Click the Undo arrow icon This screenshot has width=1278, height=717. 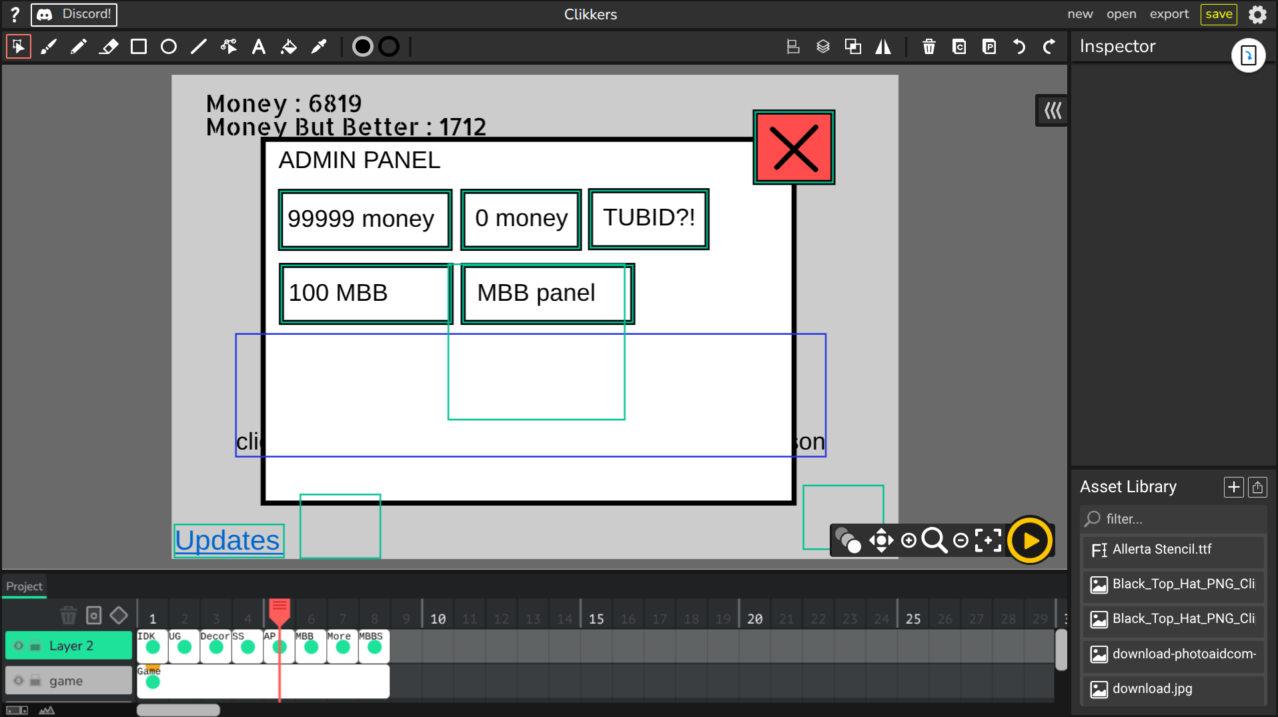click(x=1019, y=47)
